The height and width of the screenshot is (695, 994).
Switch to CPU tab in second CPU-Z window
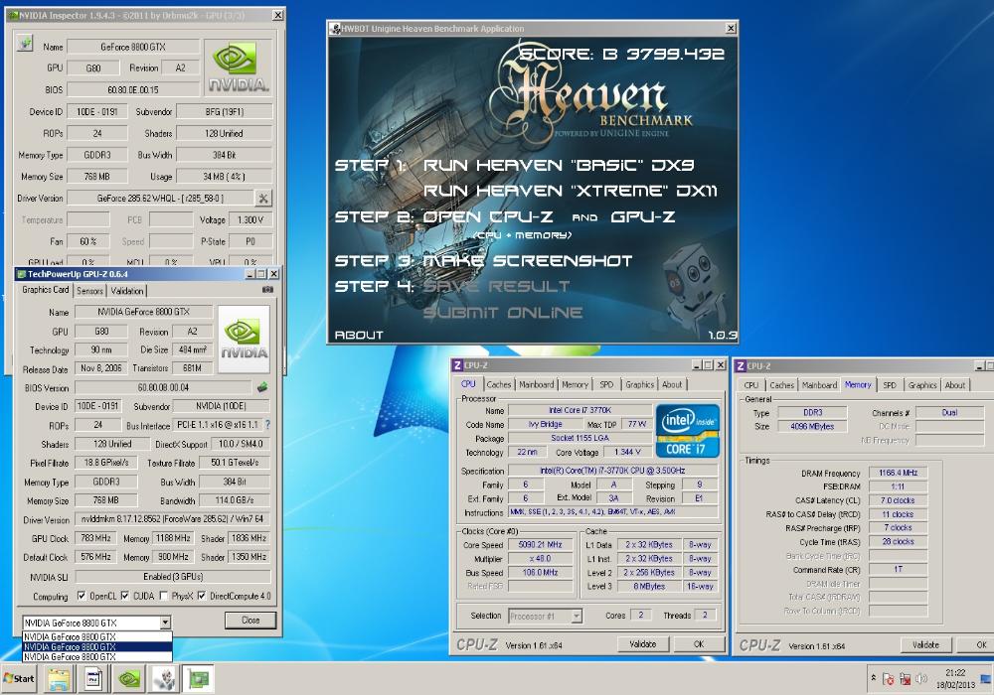click(751, 385)
